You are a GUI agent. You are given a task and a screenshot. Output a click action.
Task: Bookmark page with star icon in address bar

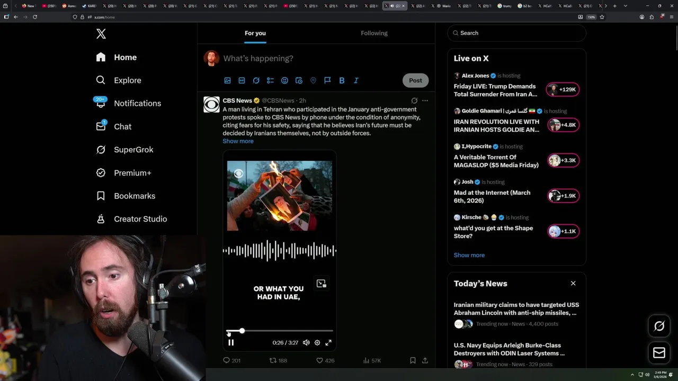(x=602, y=17)
